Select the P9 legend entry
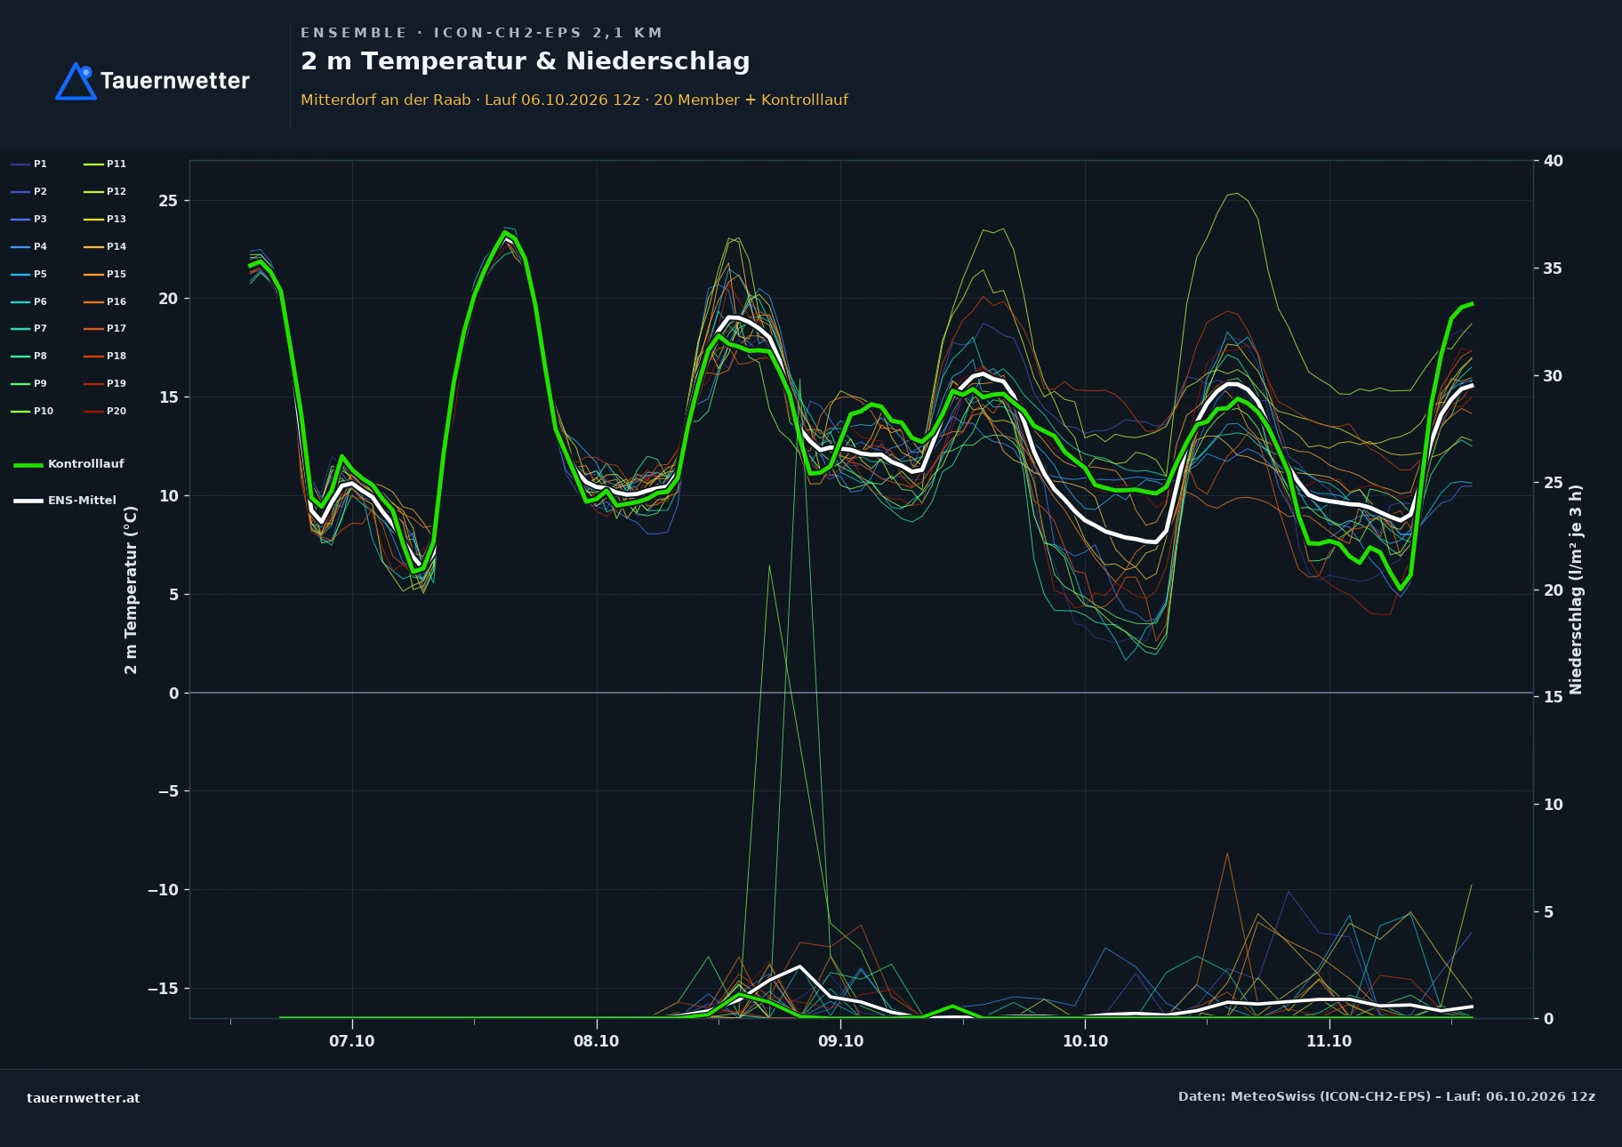1622x1147 pixels. 29,383
